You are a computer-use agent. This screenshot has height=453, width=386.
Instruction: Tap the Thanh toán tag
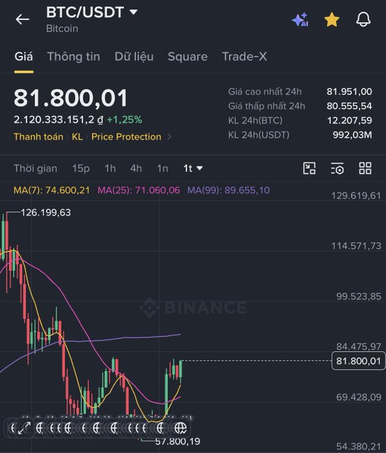pyautogui.click(x=39, y=137)
